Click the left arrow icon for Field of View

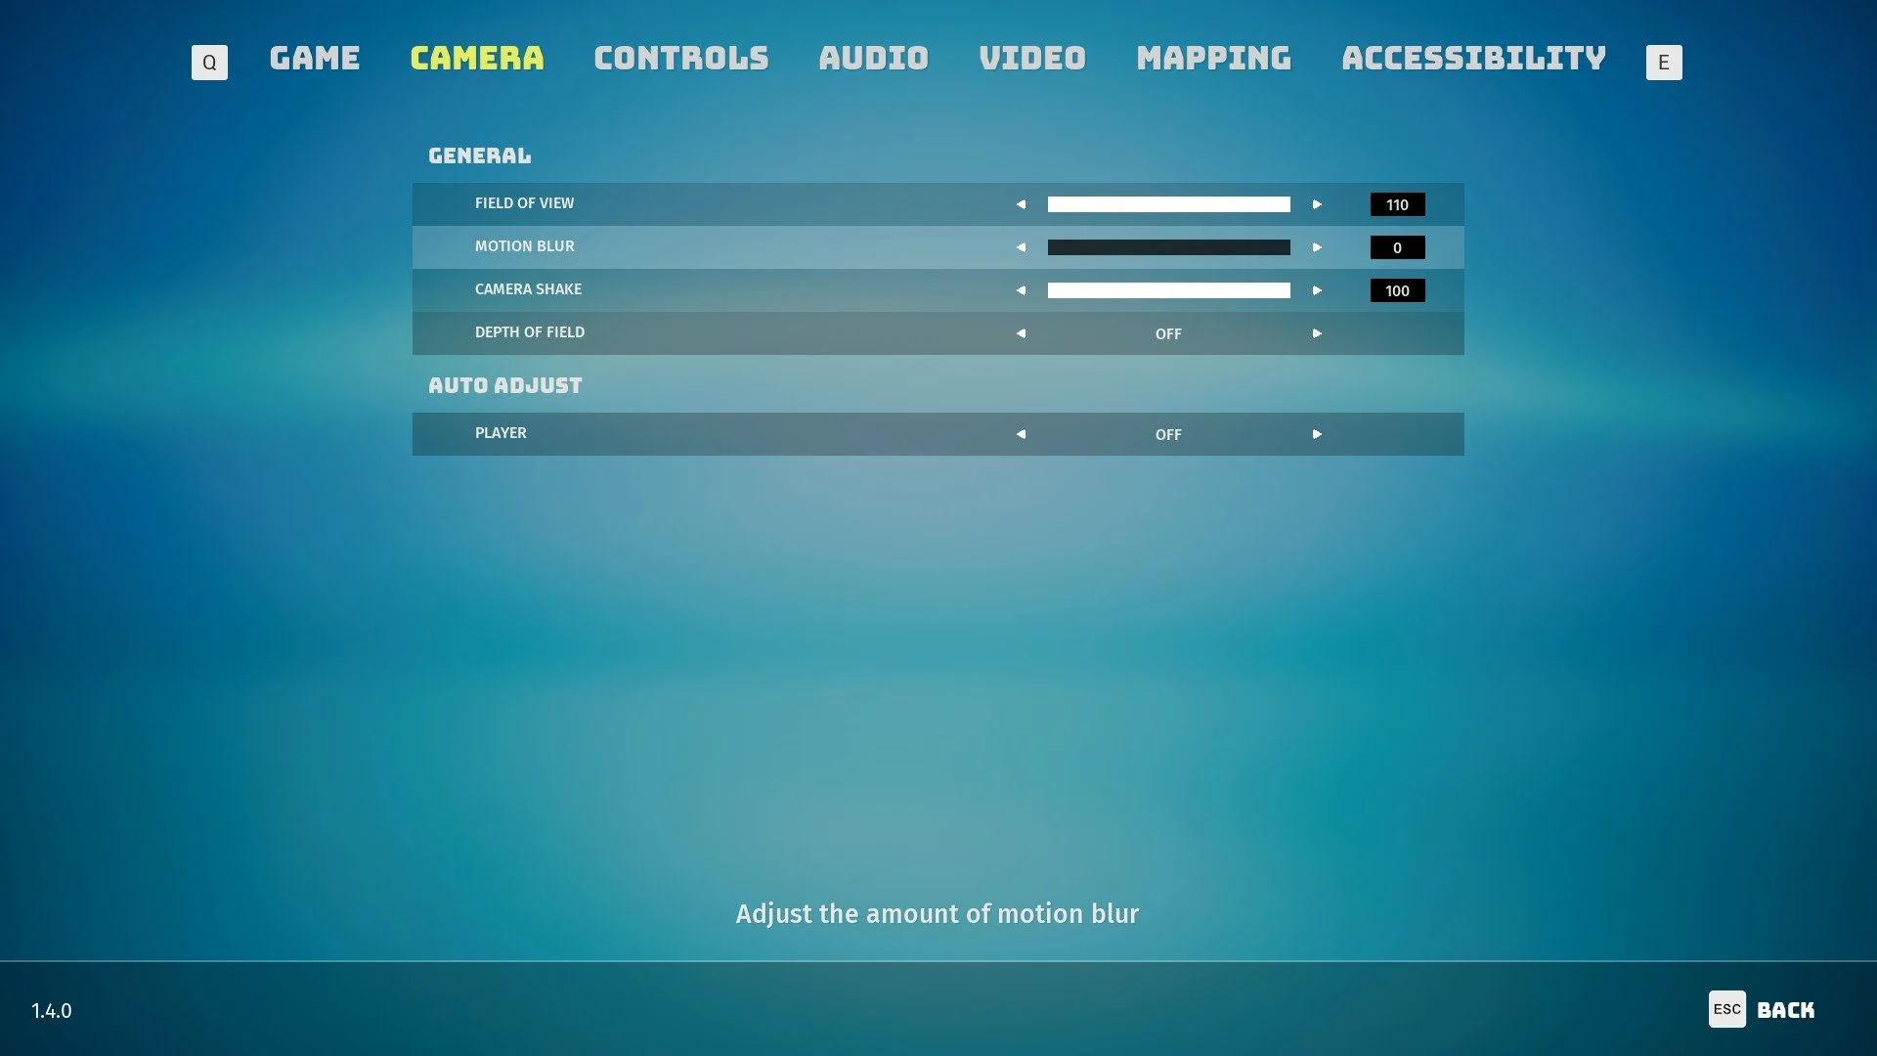[x=1021, y=203]
